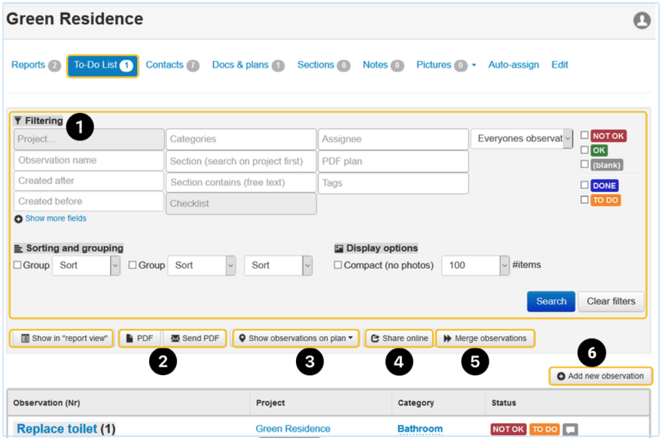Open the Everyones observations dropdown
This screenshot has height=438, width=662.
coord(522,139)
